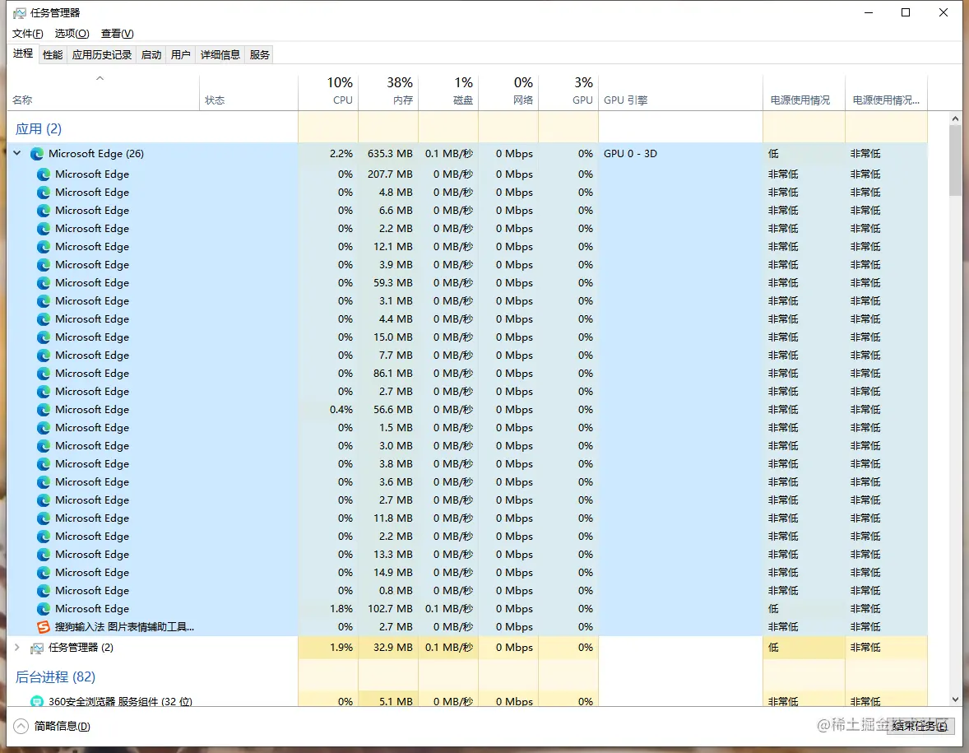The image size is (969, 753).
Task: Click the Edge icon in the 207.7 MB row
Action: click(44, 174)
